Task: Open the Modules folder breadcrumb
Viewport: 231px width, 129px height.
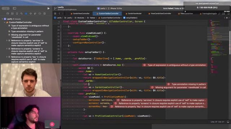Action: tap(79, 18)
